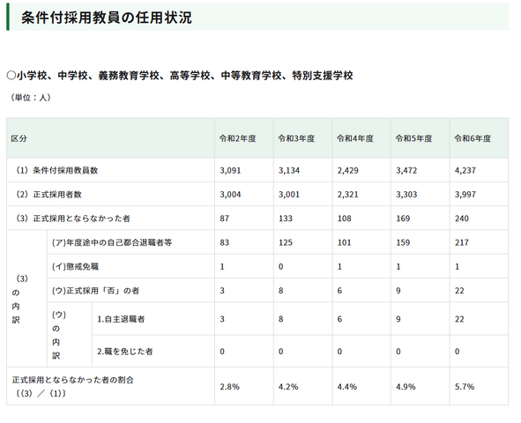Click the (ウ)正式採用「否」の者 row label
This screenshot has height=423, width=521.
point(96,291)
